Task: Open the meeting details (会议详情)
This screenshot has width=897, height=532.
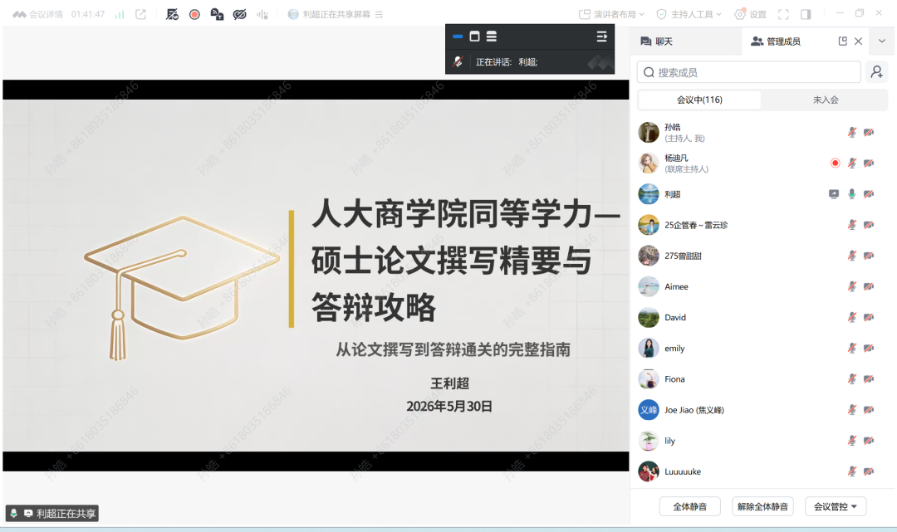Action: 37,14
